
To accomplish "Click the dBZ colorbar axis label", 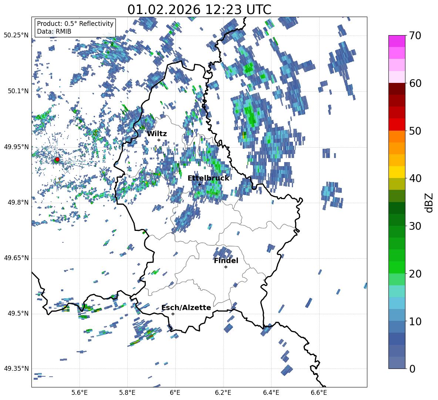I will pyautogui.click(x=429, y=202).
